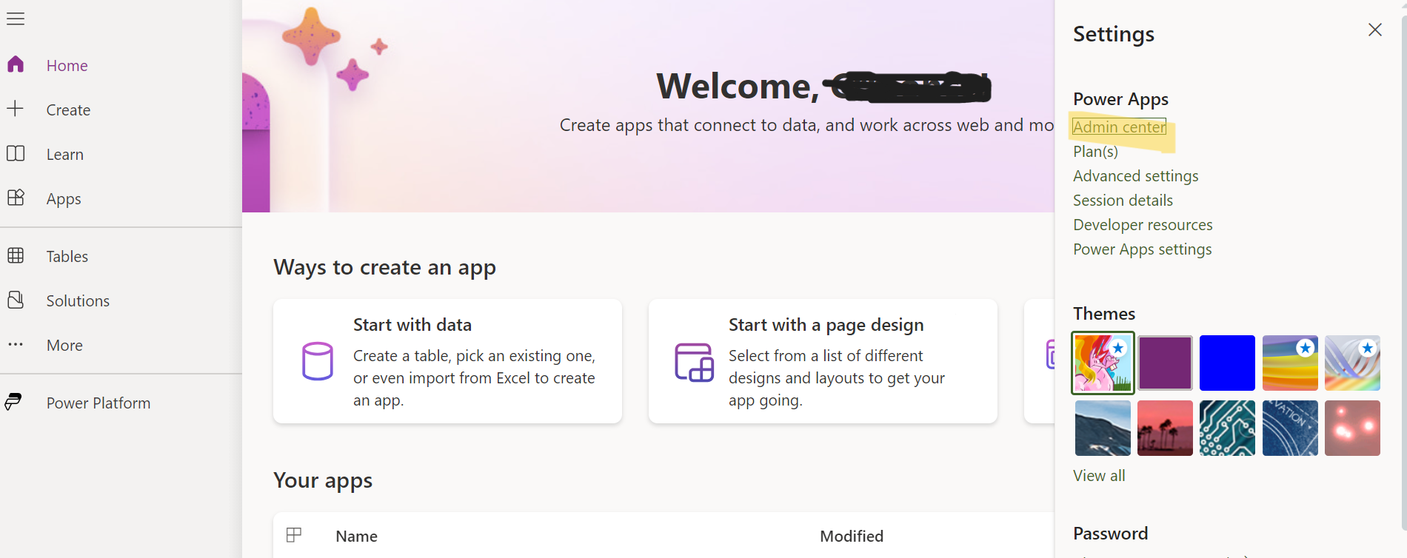The width and height of the screenshot is (1407, 558).
Task: Sort by the Name column header
Action: click(356, 536)
